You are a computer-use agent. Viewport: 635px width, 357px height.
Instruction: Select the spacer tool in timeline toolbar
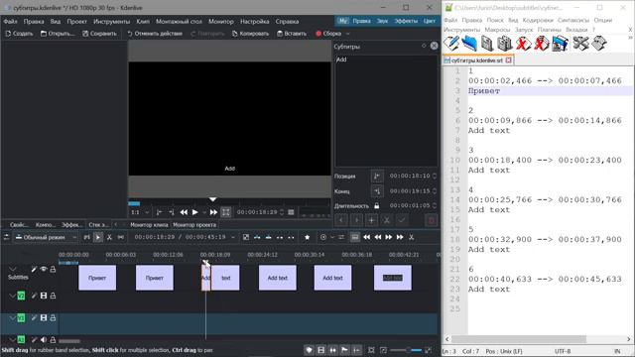pyautogui.click(x=121, y=237)
